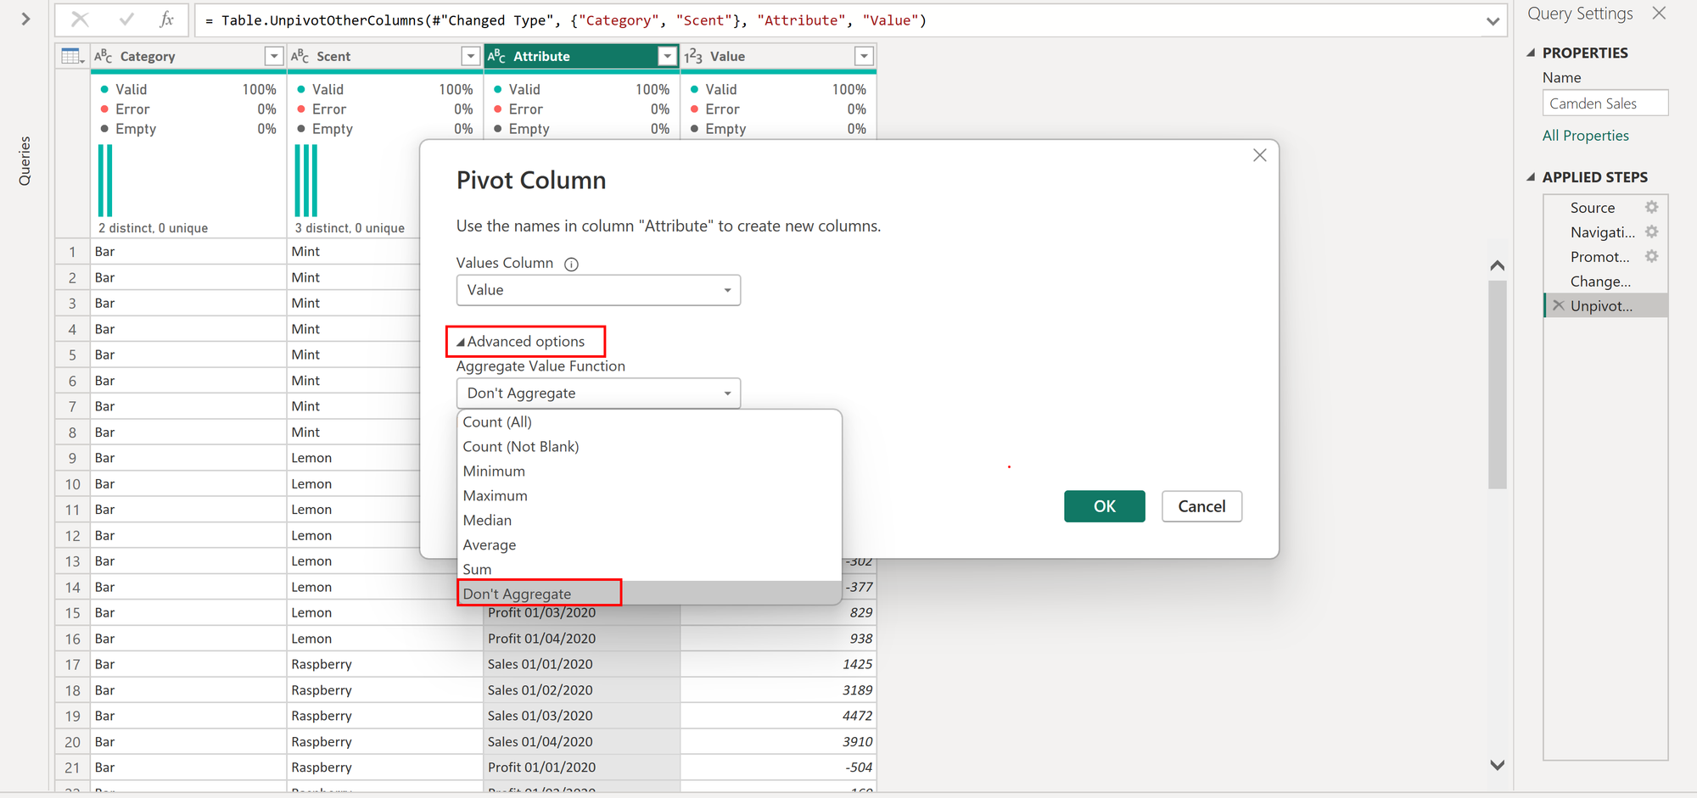This screenshot has height=798, width=1697.
Task: Open Value column filter dropdown
Action: click(864, 56)
